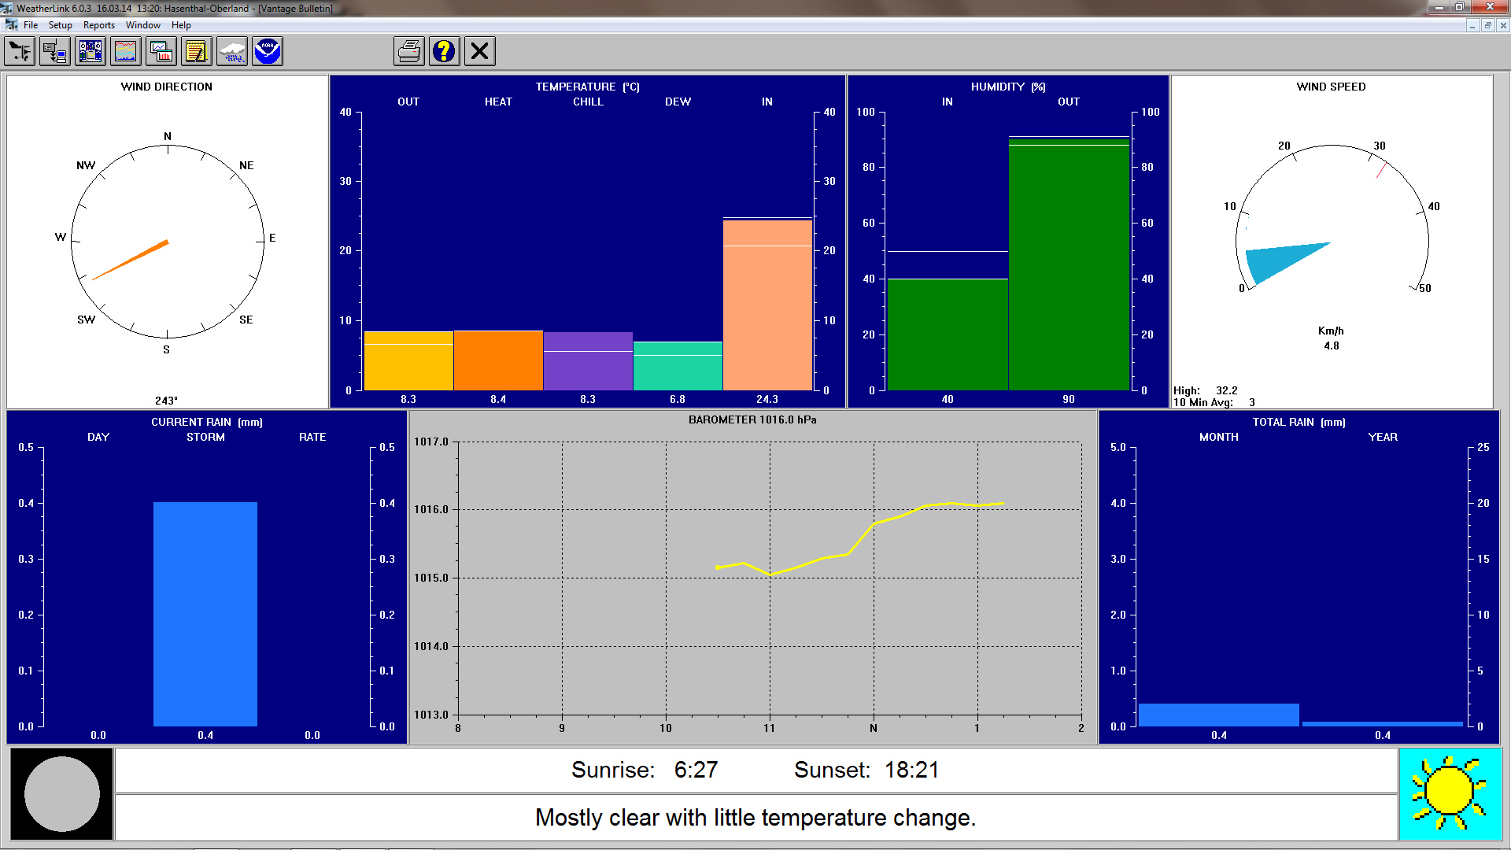Open the Setup menu
Viewport: 1511px width, 850px height.
point(61,25)
